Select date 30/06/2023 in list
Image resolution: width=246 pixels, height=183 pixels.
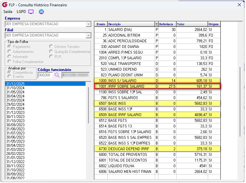(45, 137)
